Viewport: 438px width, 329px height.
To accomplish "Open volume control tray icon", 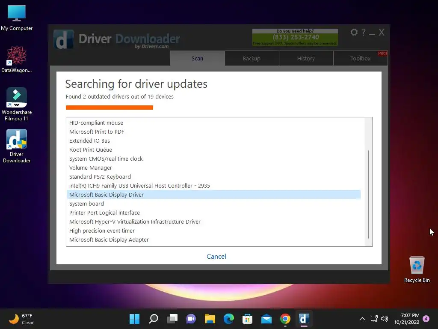I will click(x=385, y=319).
